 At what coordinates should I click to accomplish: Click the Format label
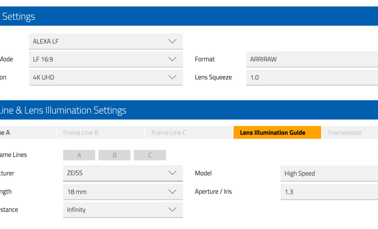[x=205, y=59]
